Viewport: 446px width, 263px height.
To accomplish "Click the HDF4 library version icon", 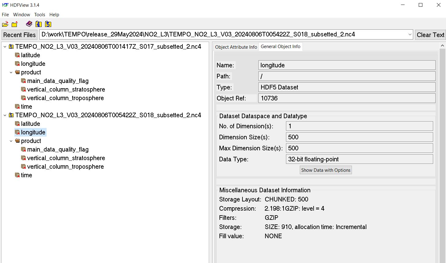I will click(38, 24).
